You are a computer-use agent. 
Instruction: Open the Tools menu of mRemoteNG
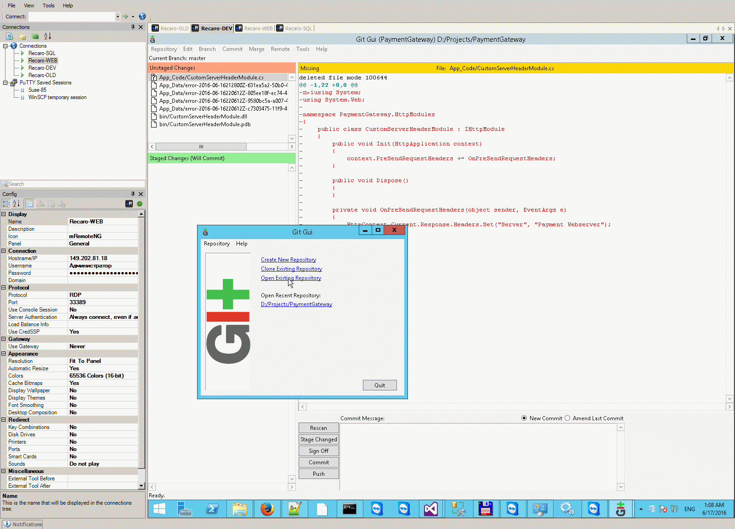click(x=49, y=6)
